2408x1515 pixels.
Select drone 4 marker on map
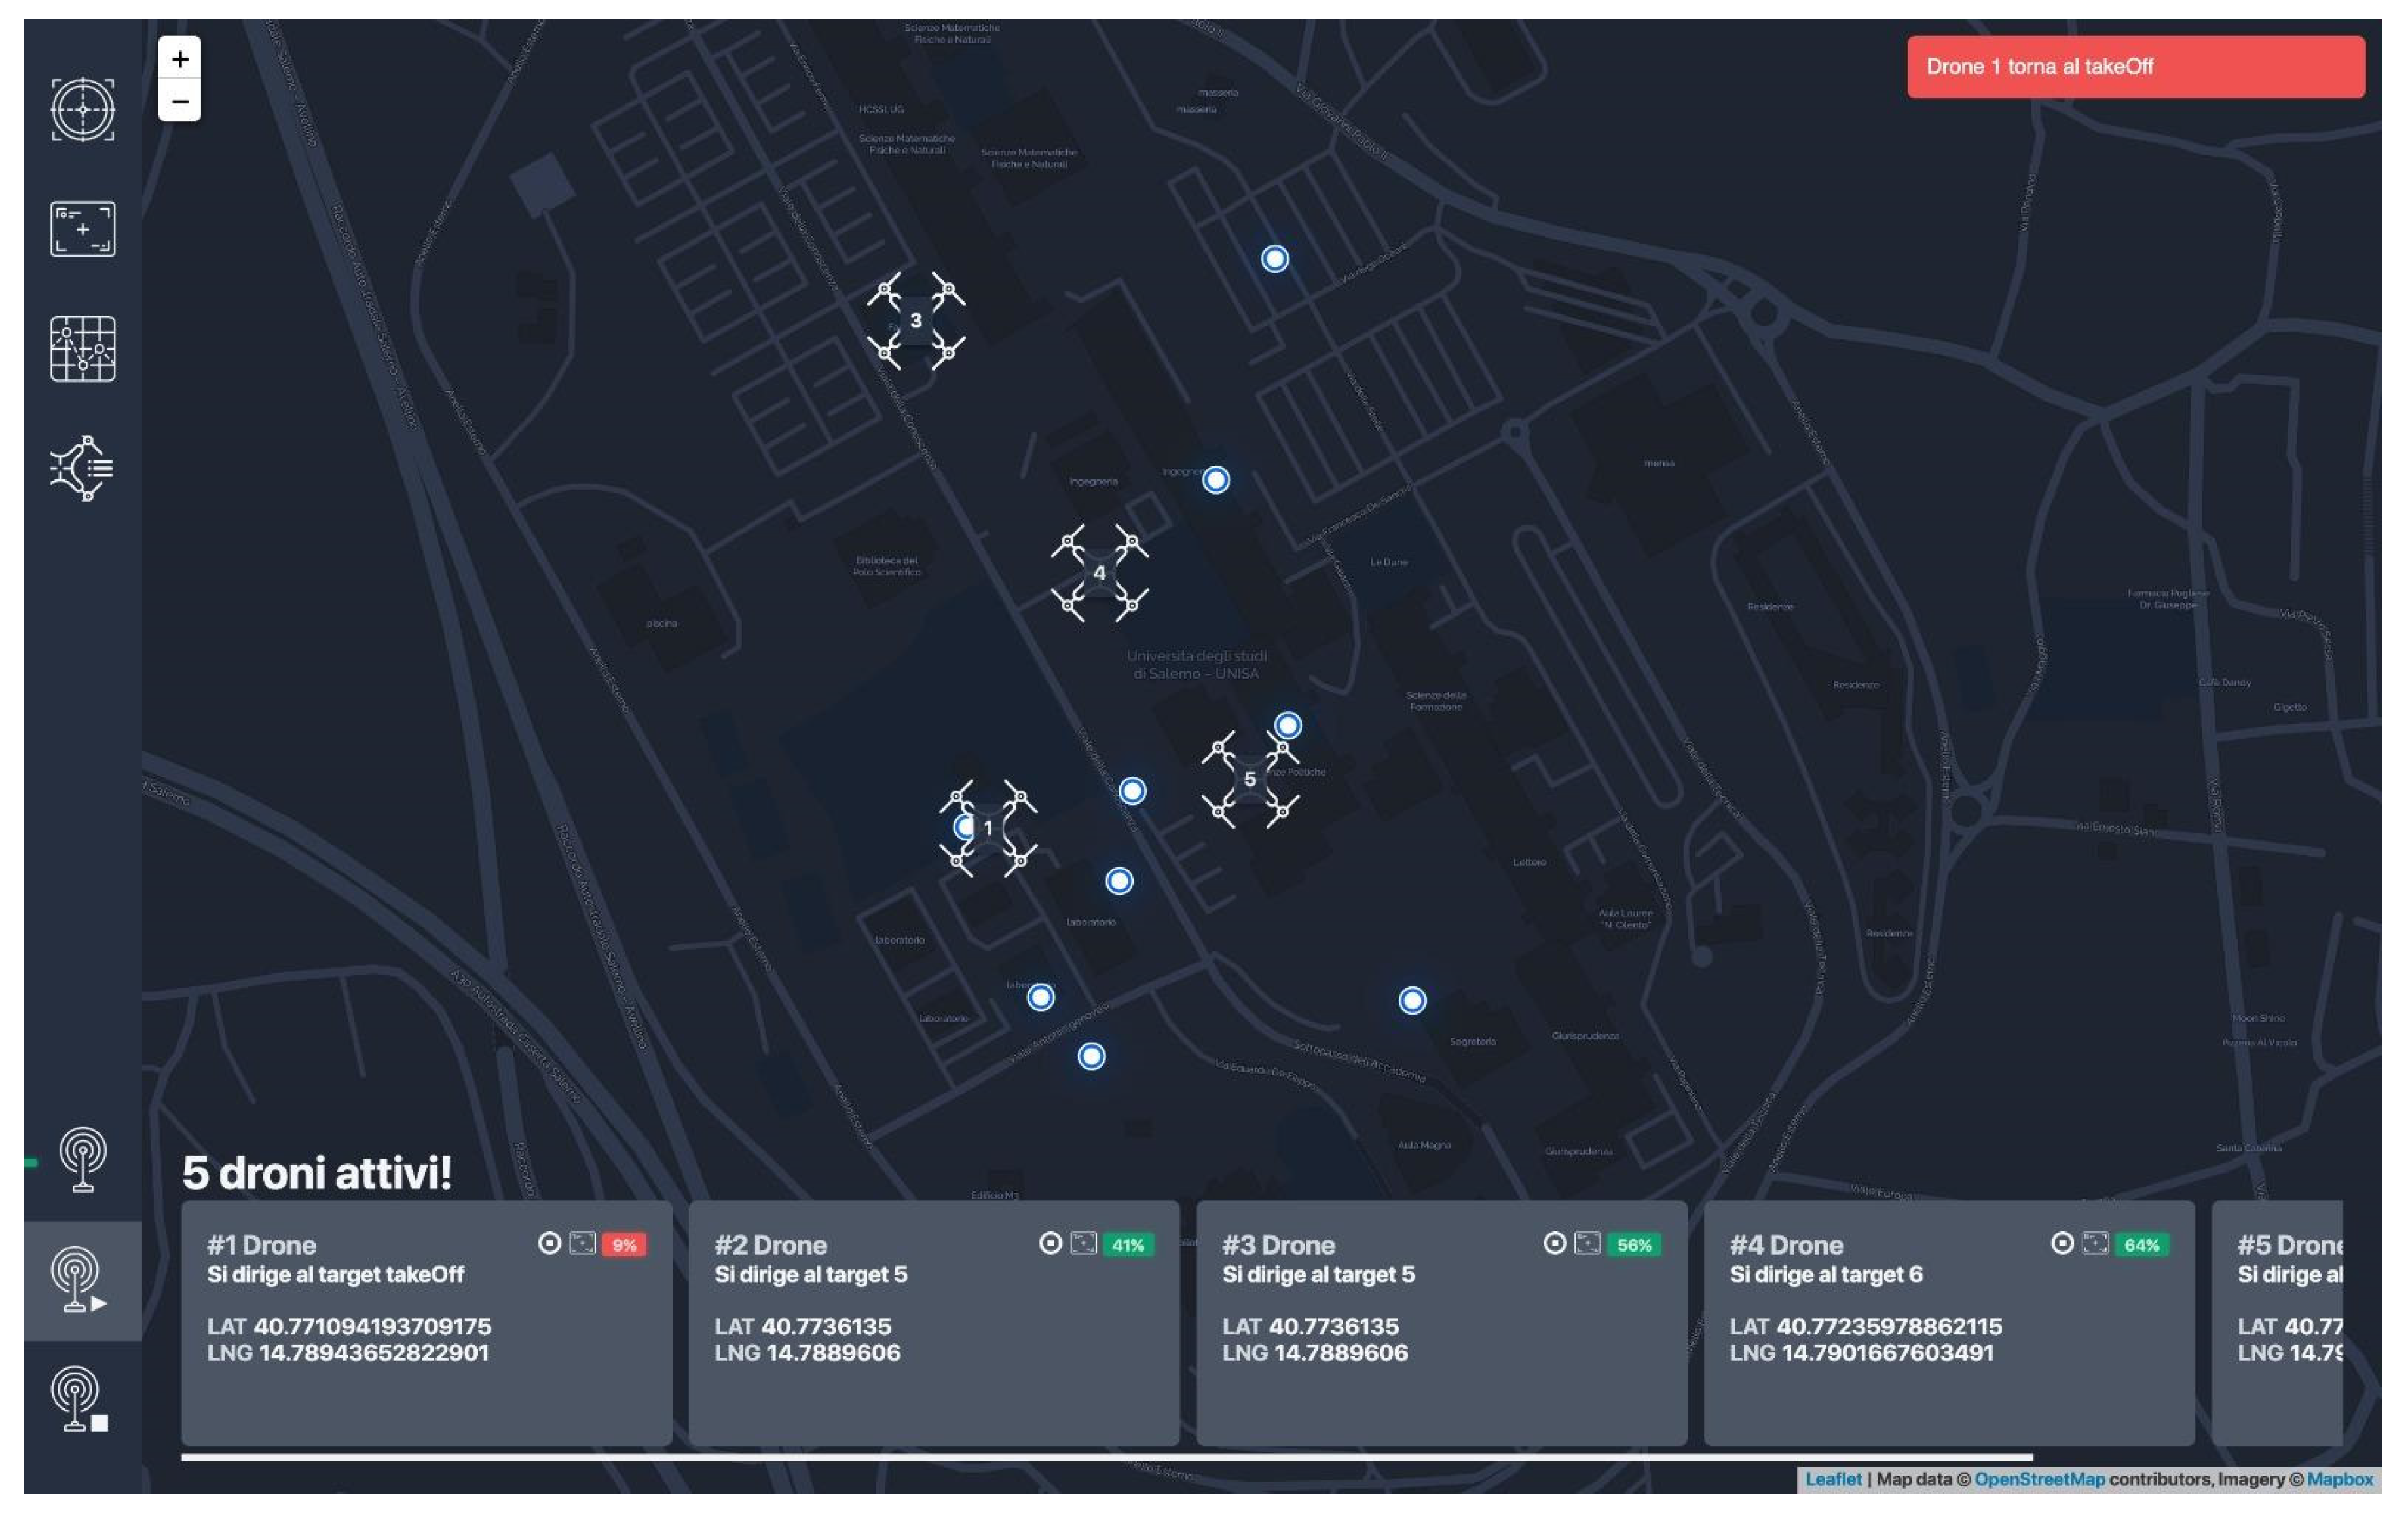[x=1099, y=573]
